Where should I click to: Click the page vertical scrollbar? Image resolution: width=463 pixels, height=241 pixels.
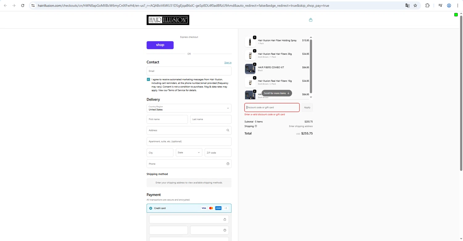(461, 93)
